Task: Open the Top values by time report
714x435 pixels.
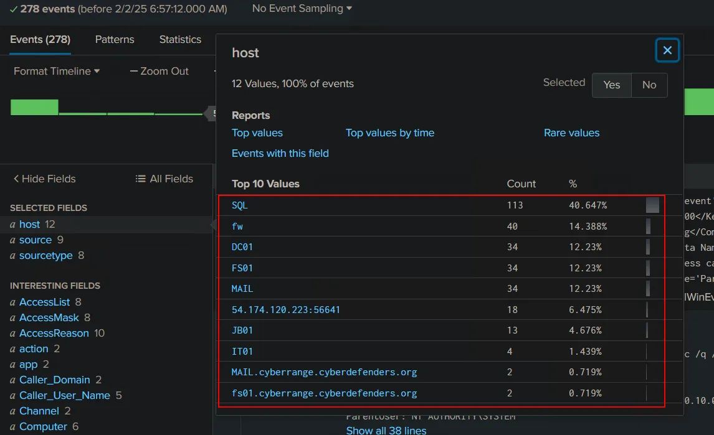Action: pos(389,133)
